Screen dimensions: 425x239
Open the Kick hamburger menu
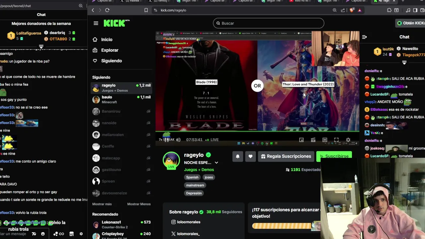pyautogui.click(x=96, y=23)
